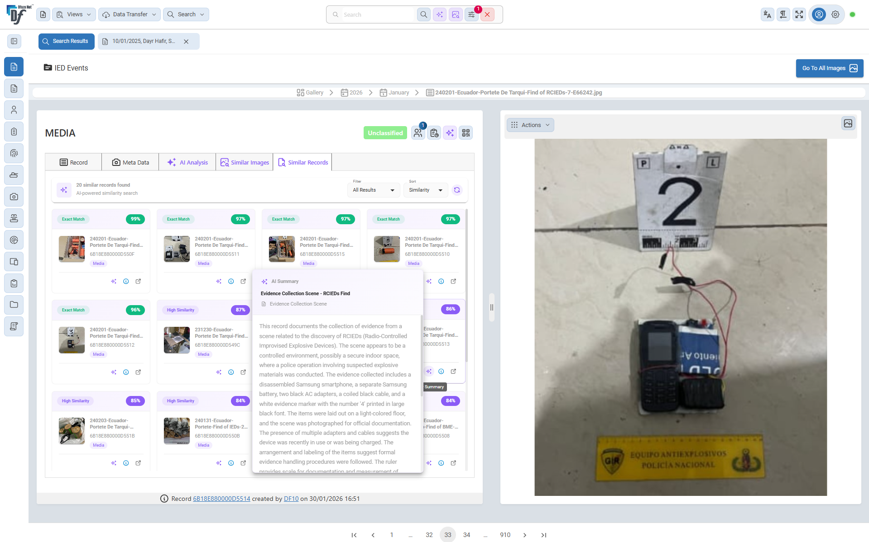Click the clipboard report icon near Unclassified badge

tap(434, 132)
